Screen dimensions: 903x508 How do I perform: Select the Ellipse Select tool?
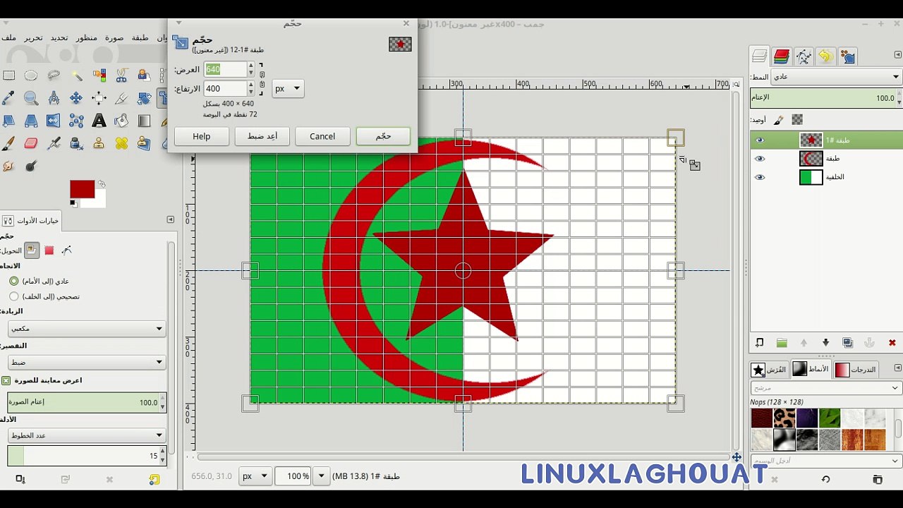click(x=31, y=75)
